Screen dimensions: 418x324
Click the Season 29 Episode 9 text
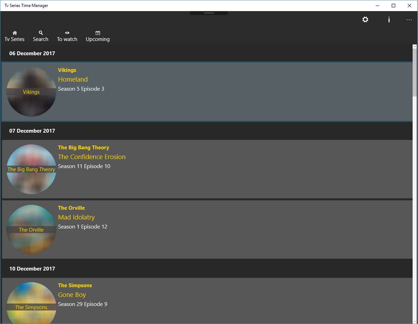click(82, 304)
